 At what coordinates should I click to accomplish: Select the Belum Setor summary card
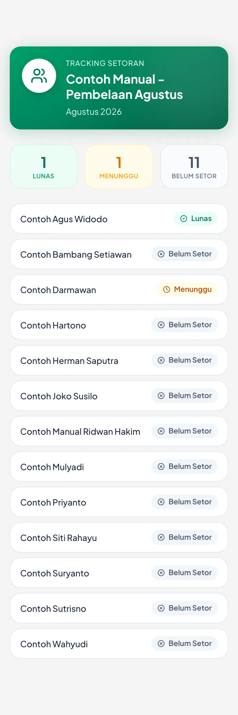[x=194, y=166]
